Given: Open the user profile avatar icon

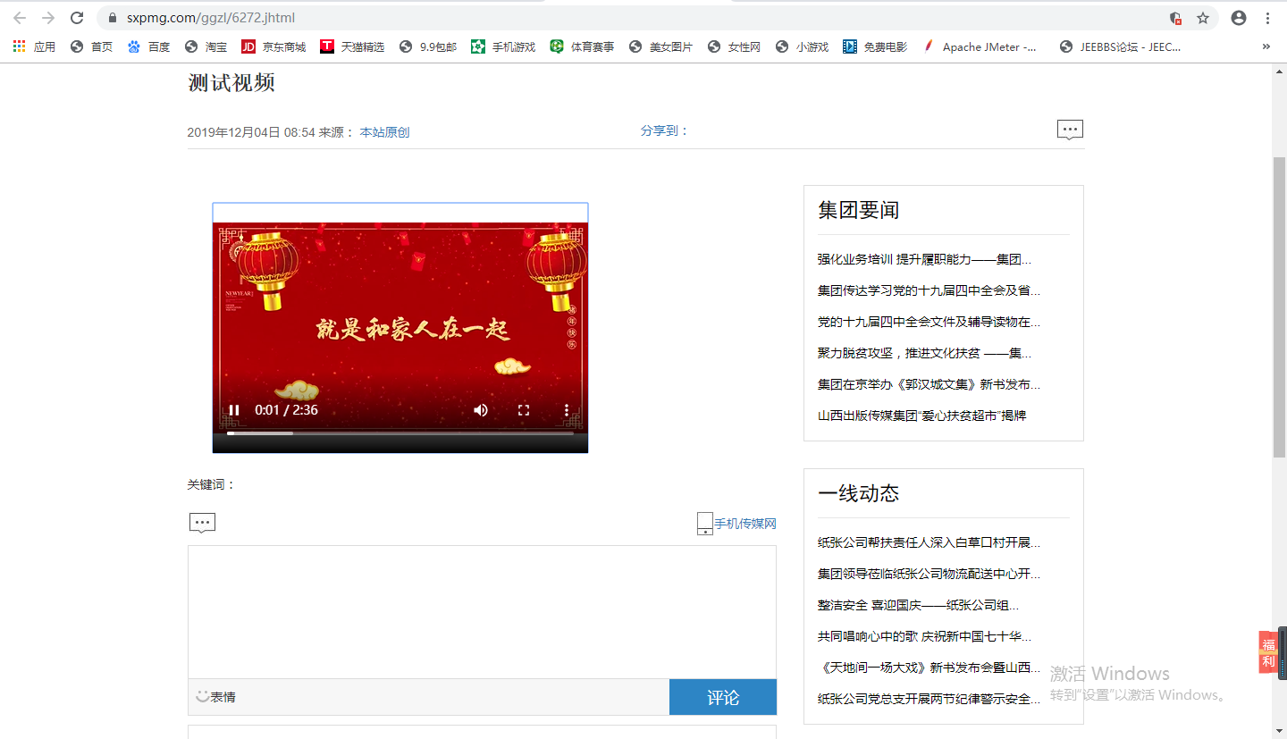Looking at the screenshot, I should (x=1238, y=18).
